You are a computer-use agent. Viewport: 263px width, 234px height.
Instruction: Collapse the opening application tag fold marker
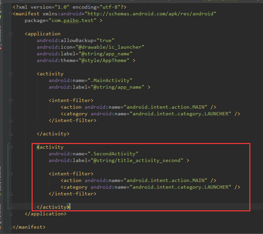(11, 34)
